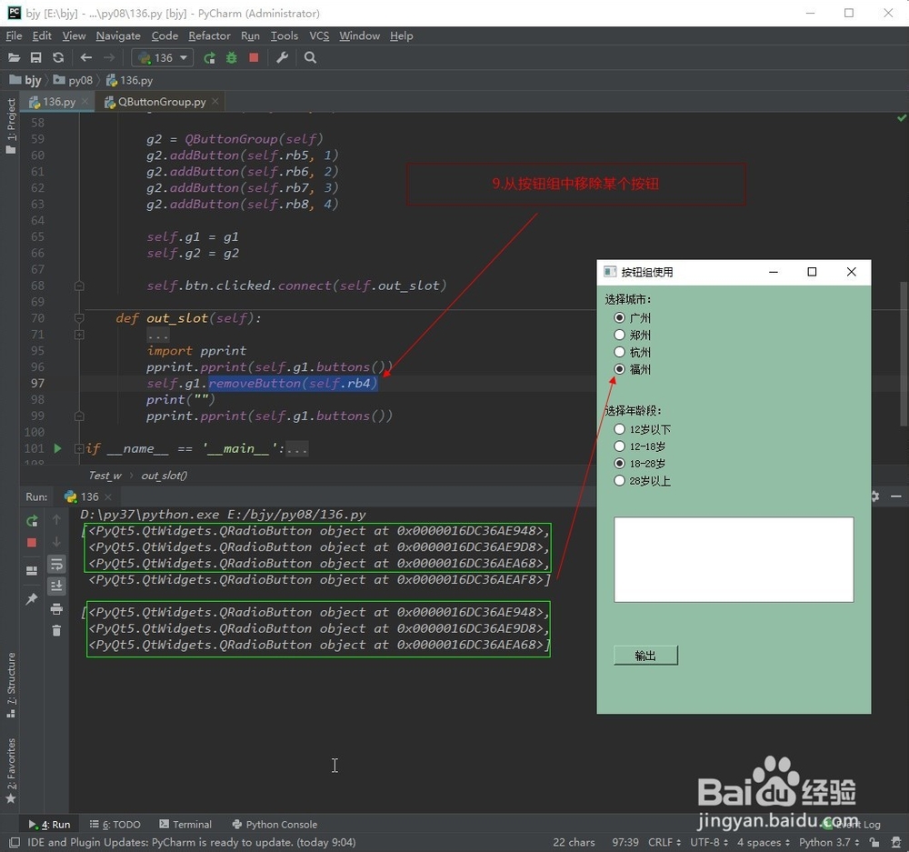The image size is (909, 852).
Task: Close the QButtonGroup.py editor tab
Action: (x=215, y=101)
